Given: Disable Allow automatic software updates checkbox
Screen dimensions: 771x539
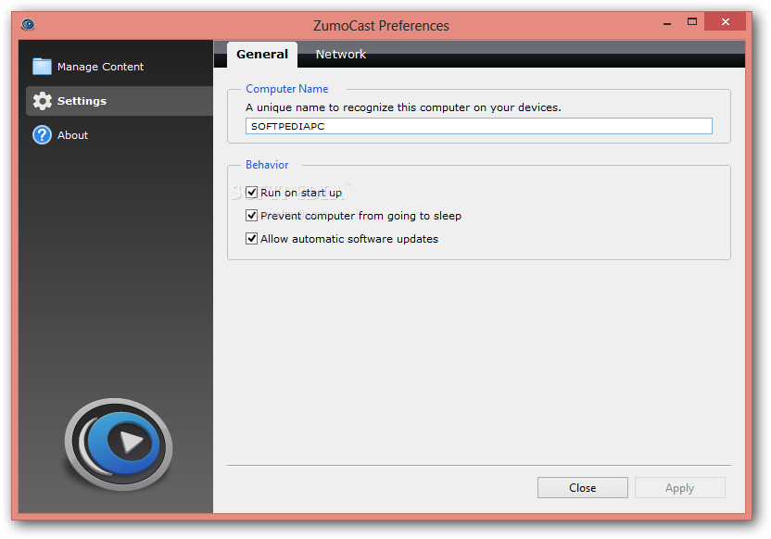Looking at the screenshot, I should [x=251, y=238].
